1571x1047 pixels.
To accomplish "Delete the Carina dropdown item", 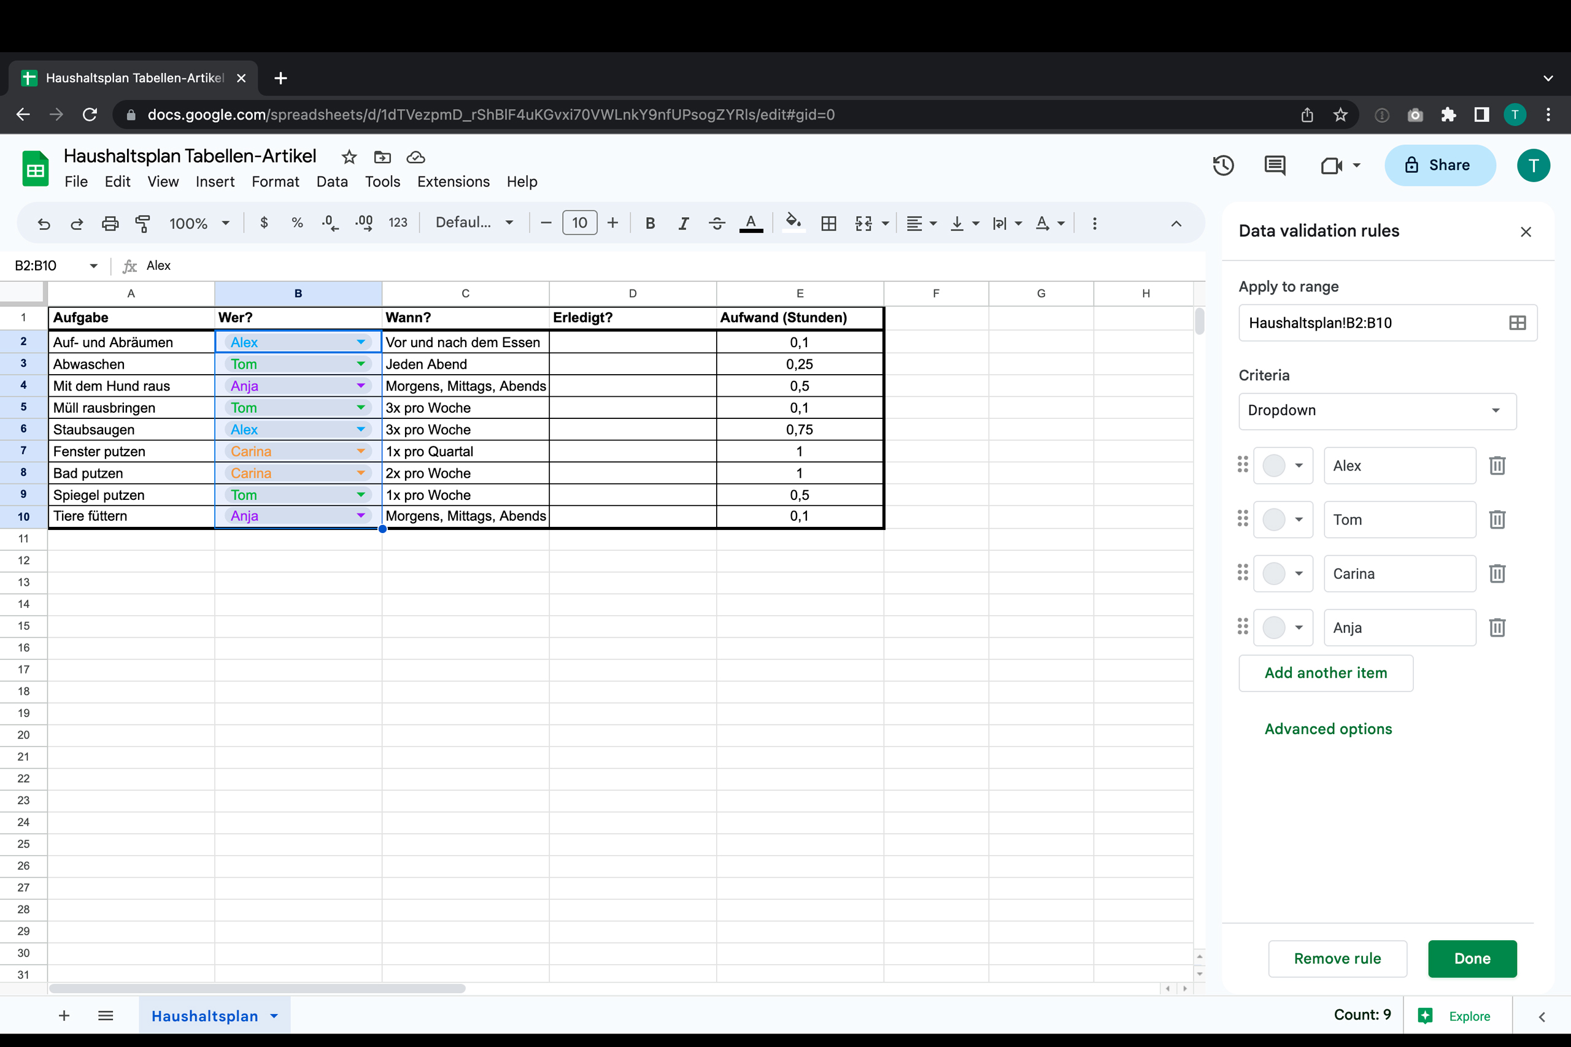I will [1497, 573].
